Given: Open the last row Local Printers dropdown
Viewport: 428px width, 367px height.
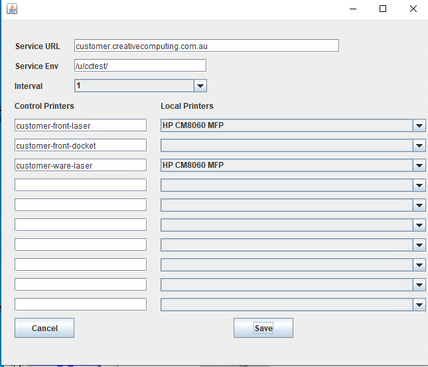Looking at the screenshot, I should click(x=419, y=305).
